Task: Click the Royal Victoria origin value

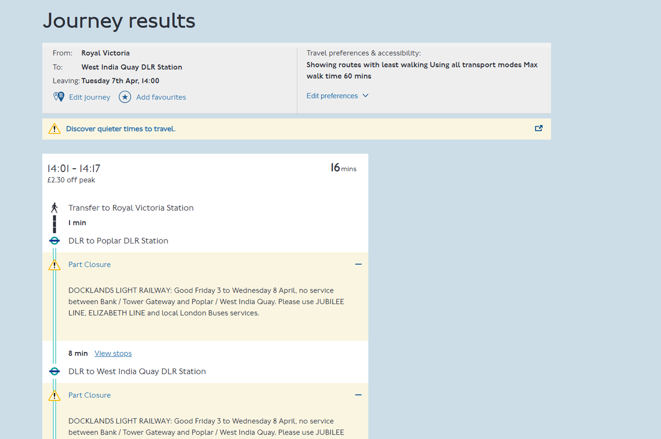Action: click(106, 53)
